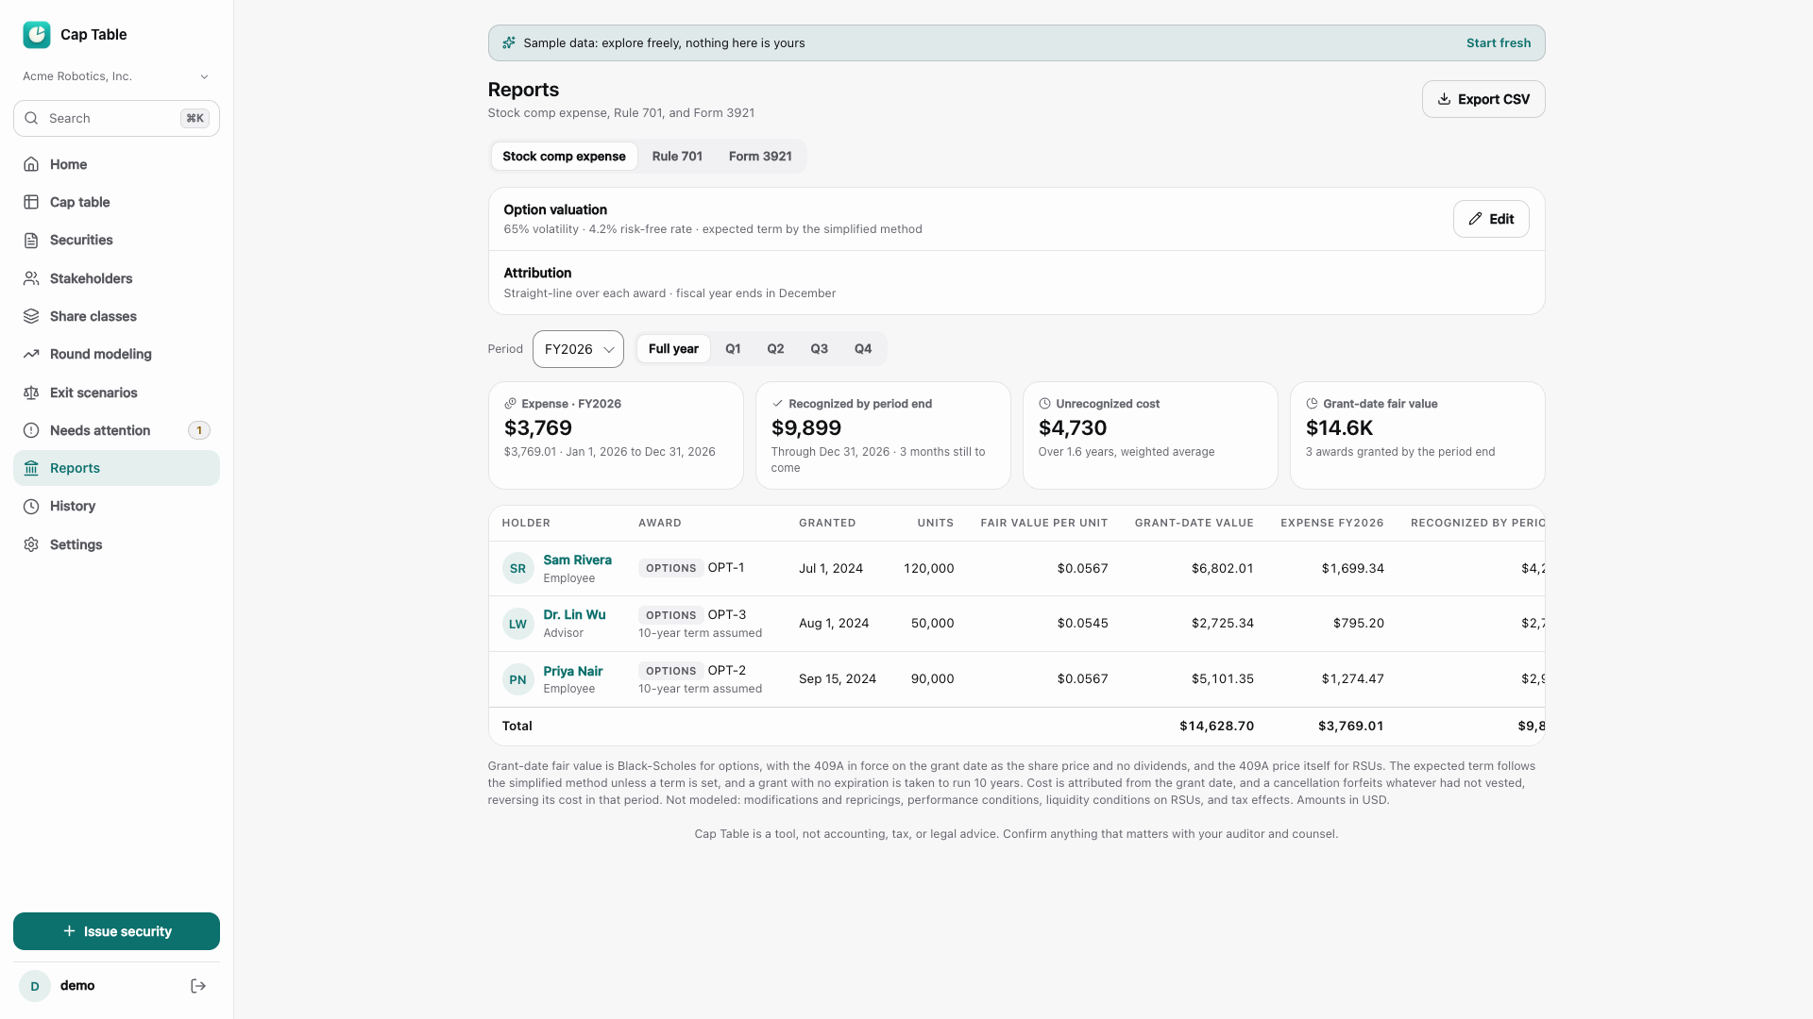Image resolution: width=1813 pixels, height=1019 pixels.
Task: Click the icon on Grant-date fair value card
Action: pos(1312,404)
